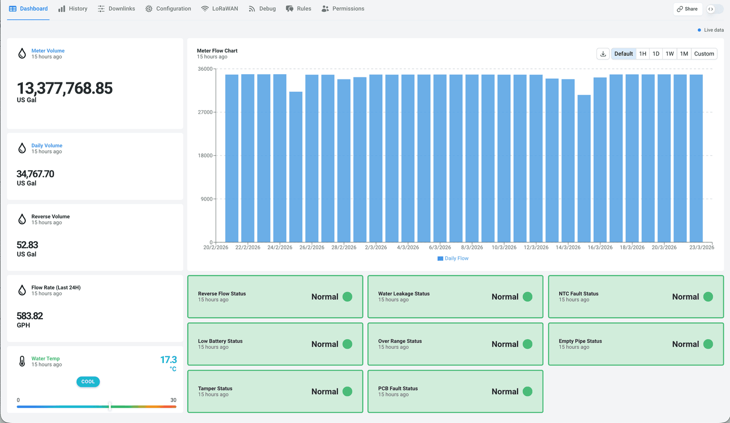Switch to the LoRaWAN tab
This screenshot has height=423, width=730.
point(219,9)
